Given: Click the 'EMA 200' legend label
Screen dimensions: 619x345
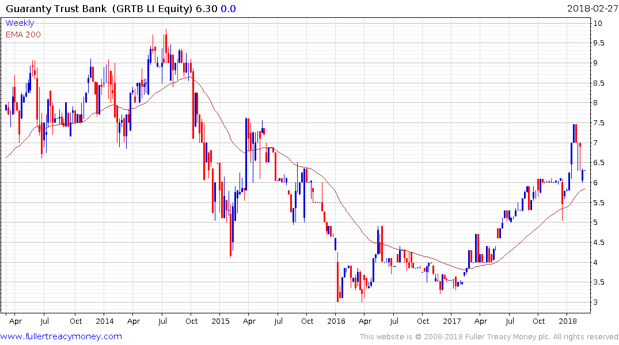Looking at the screenshot, I should 23,34.
